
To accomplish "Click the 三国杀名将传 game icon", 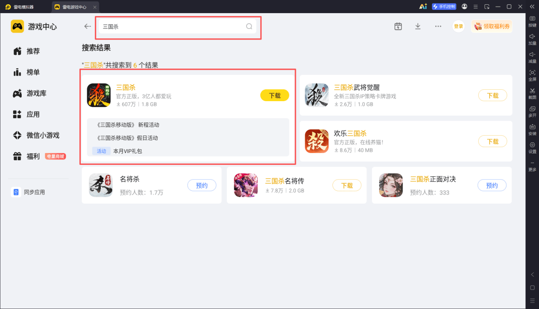I will (x=246, y=185).
